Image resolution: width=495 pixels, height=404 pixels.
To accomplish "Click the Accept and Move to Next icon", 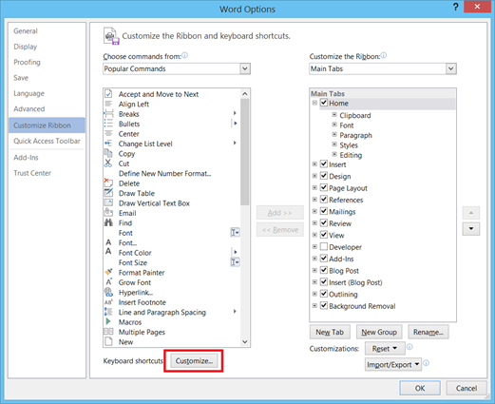I will click(108, 94).
